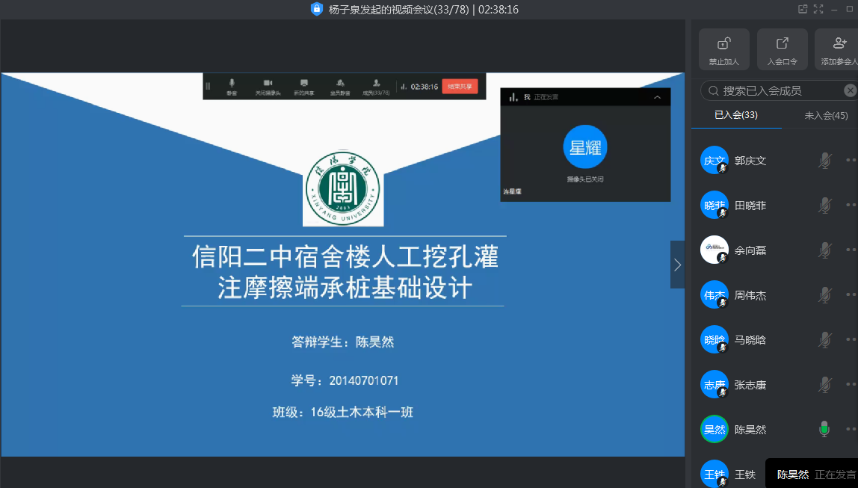
Task: Open members list 成员(33/78) in toolbar
Action: pyautogui.click(x=376, y=86)
